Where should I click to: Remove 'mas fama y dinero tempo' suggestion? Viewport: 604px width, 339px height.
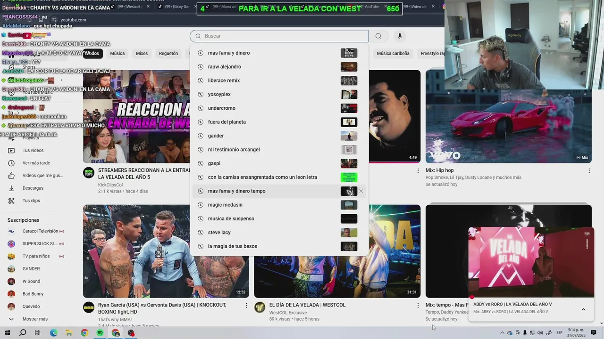pos(361,191)
